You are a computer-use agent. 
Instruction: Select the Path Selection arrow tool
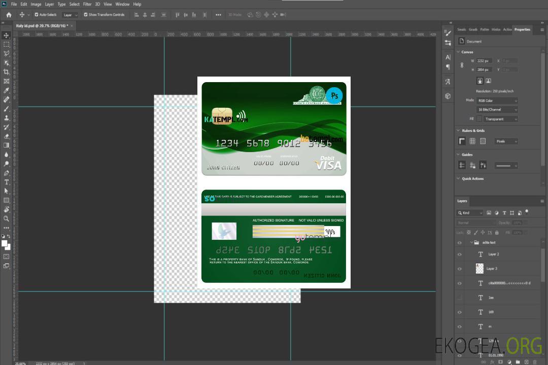[x=6, y=191]
